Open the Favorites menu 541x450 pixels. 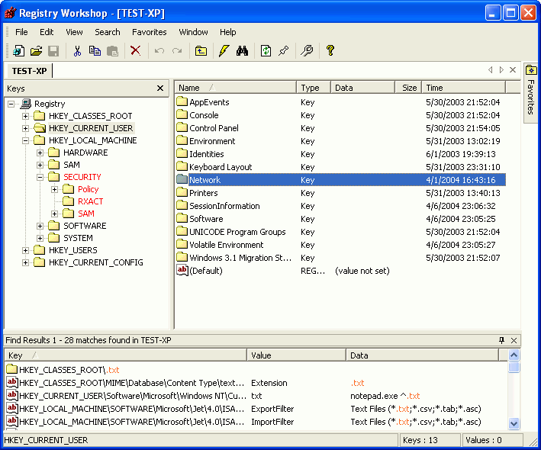point(150,32)
